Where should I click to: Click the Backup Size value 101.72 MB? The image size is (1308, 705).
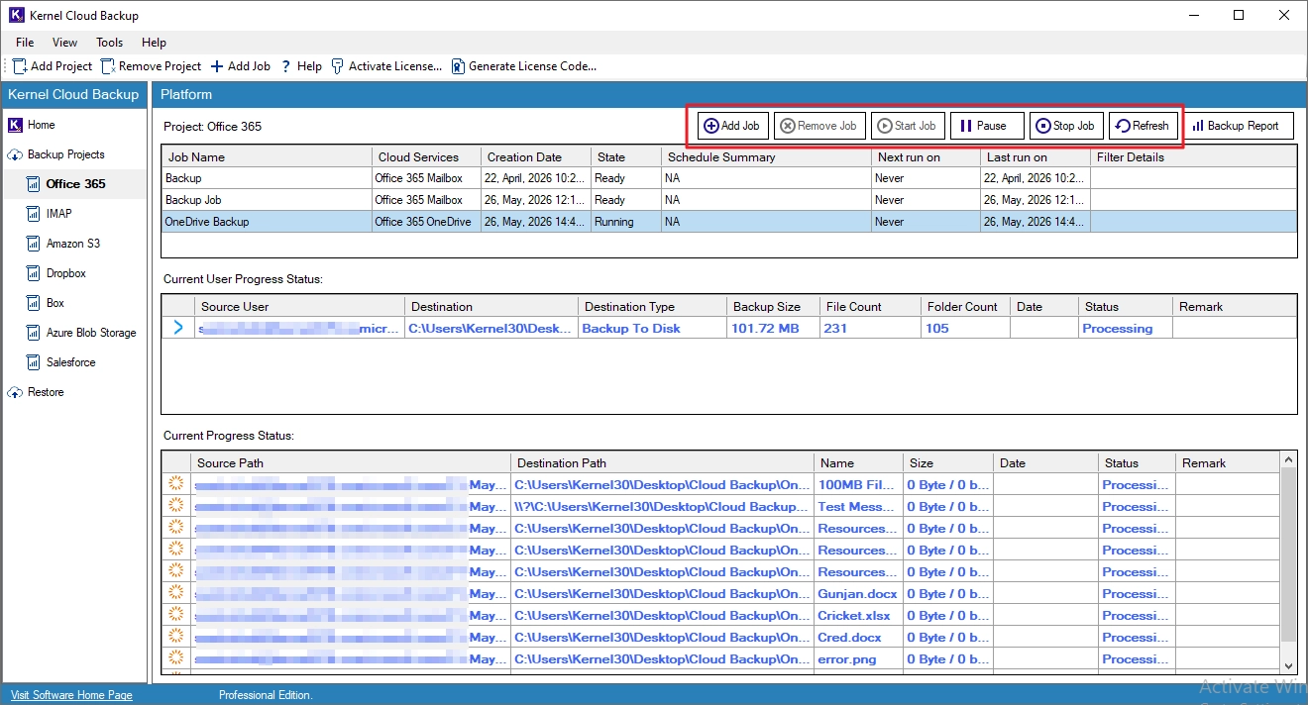tap(765, 329)
